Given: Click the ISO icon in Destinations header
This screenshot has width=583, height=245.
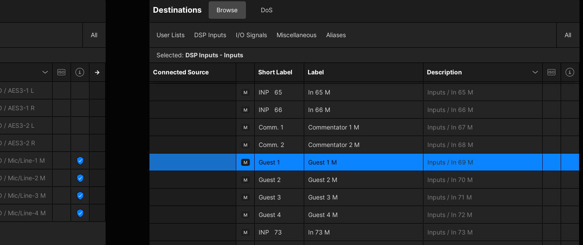Looking at the screenshot, I should coord(551,72).
